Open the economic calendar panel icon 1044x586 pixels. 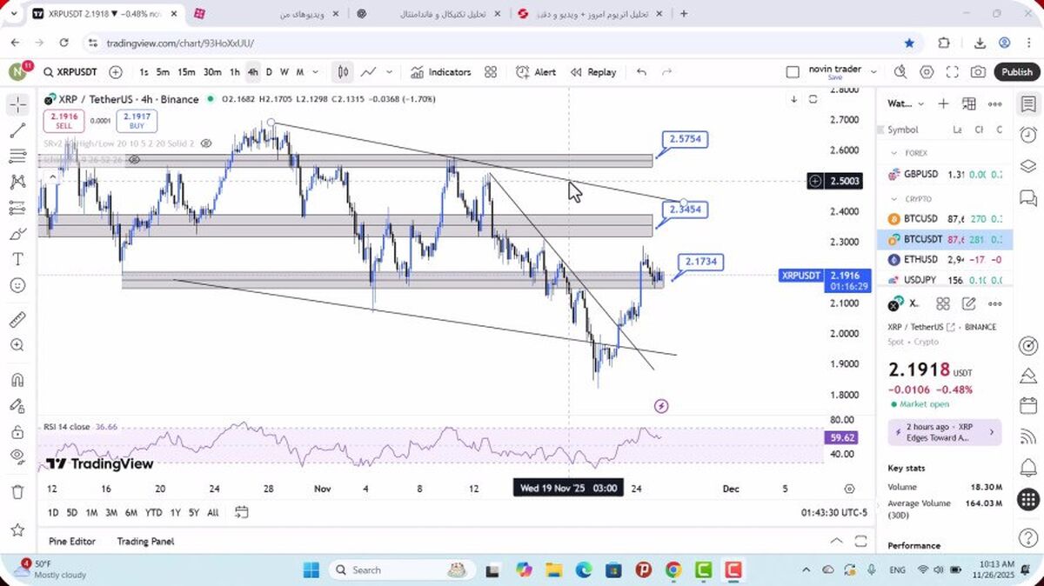click(x=1028, y=406)
